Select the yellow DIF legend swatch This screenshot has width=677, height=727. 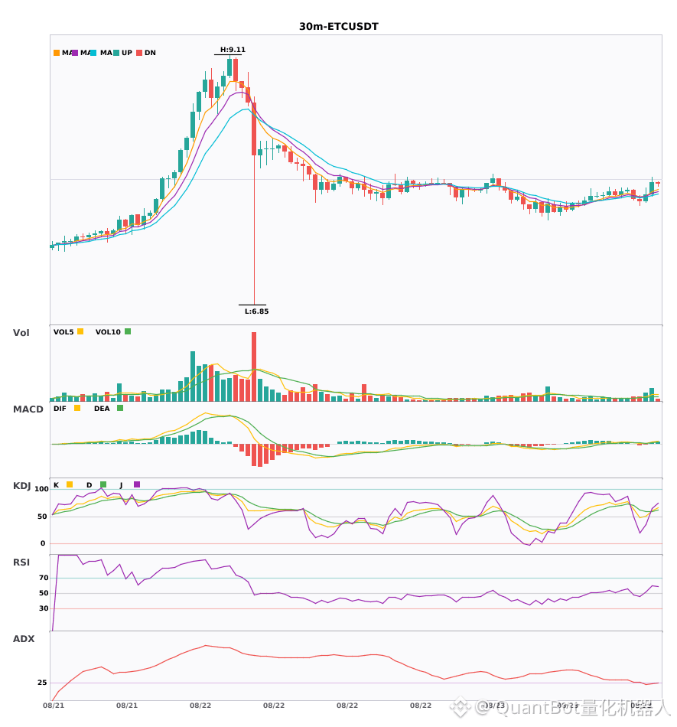point(77,408)
